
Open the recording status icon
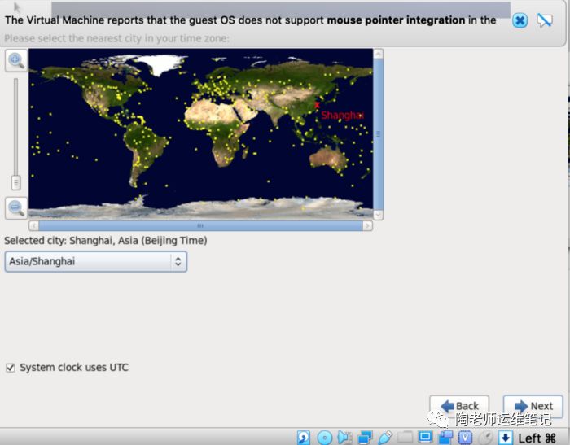tap(445, 438)
